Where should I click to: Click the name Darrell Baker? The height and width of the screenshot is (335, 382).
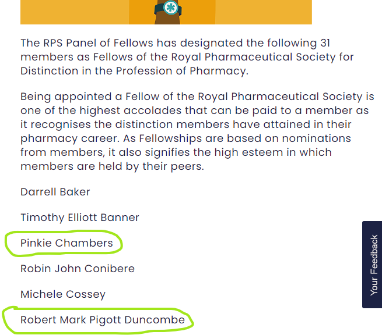point(55,192)
